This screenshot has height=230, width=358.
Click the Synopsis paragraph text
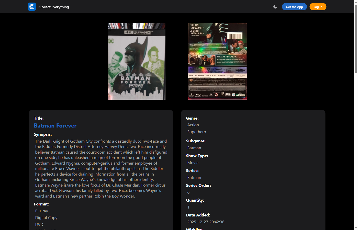point(101,169)
